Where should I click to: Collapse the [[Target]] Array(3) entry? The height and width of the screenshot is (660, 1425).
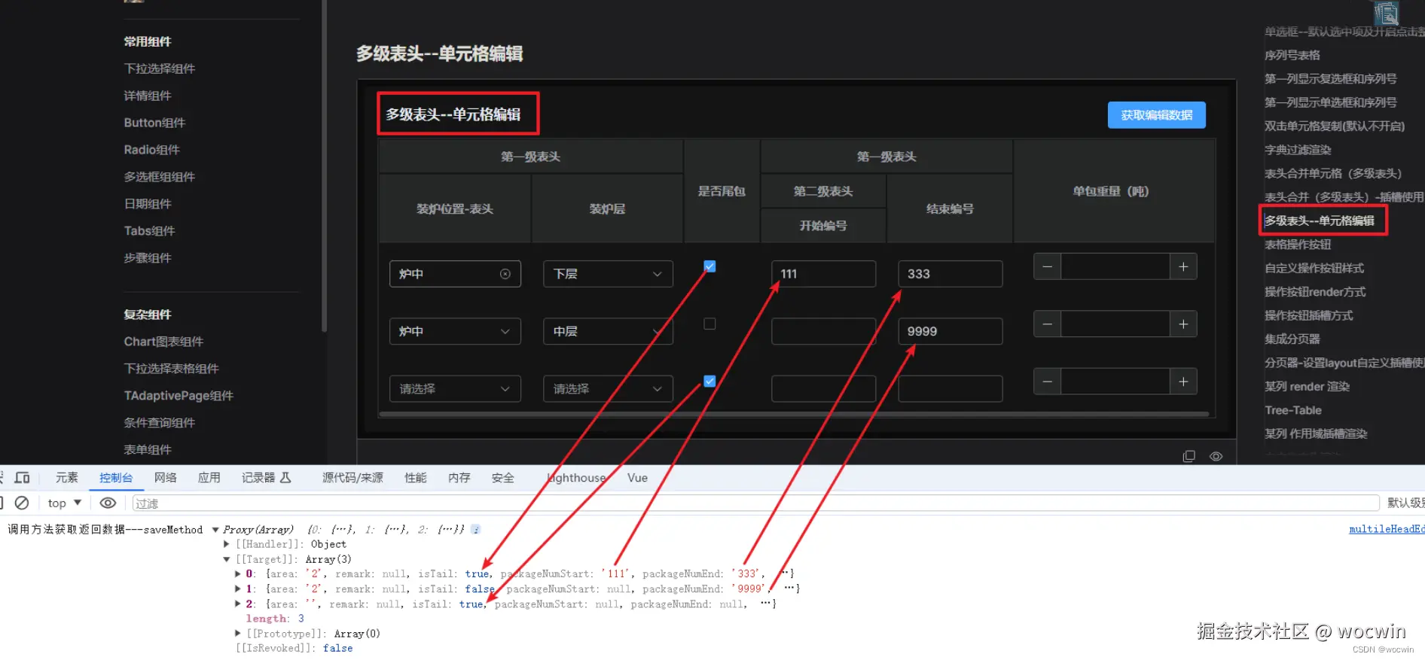pyautogui.click(x=227, y=559)
